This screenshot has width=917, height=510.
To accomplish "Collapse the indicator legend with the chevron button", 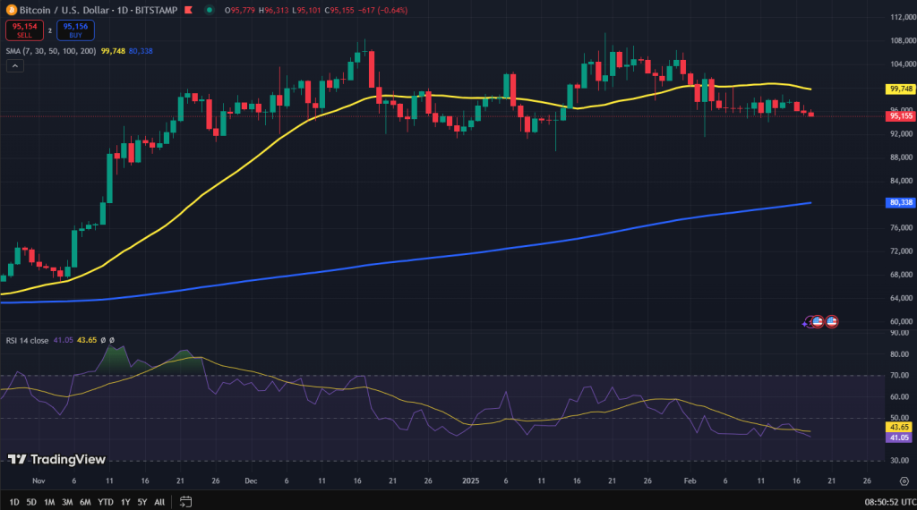I will (15, 66).
